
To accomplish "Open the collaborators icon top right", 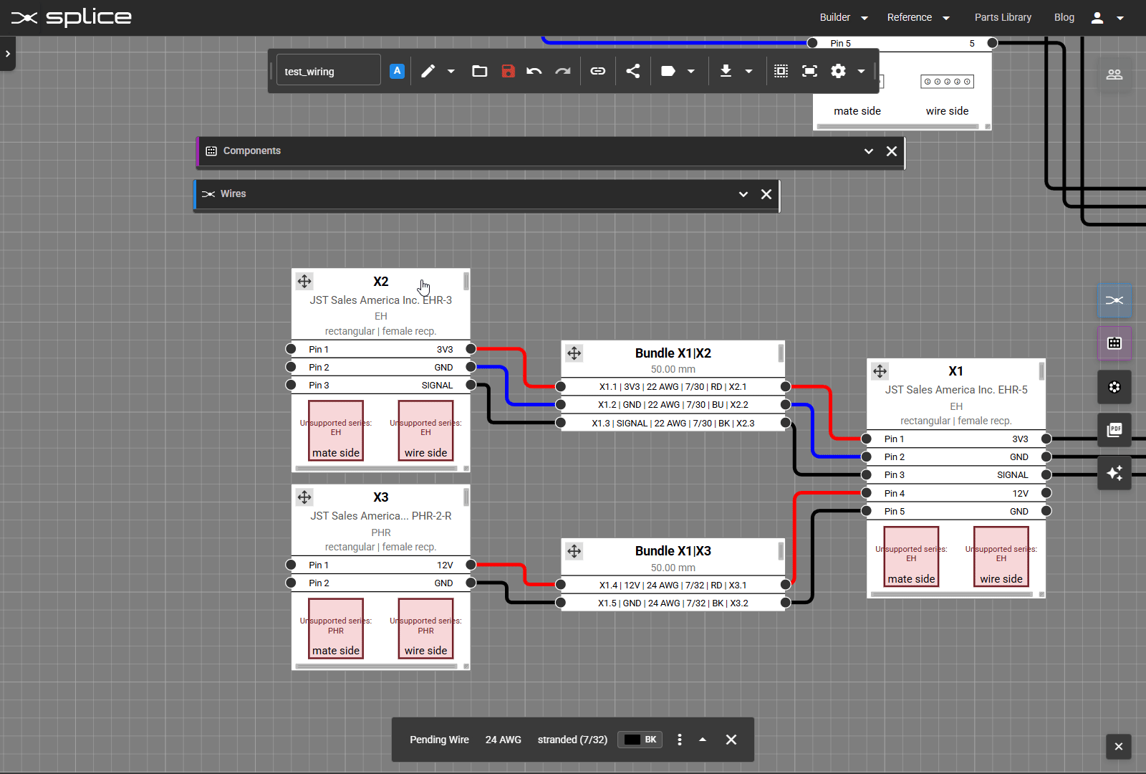I will click(x=1114, y=74).
